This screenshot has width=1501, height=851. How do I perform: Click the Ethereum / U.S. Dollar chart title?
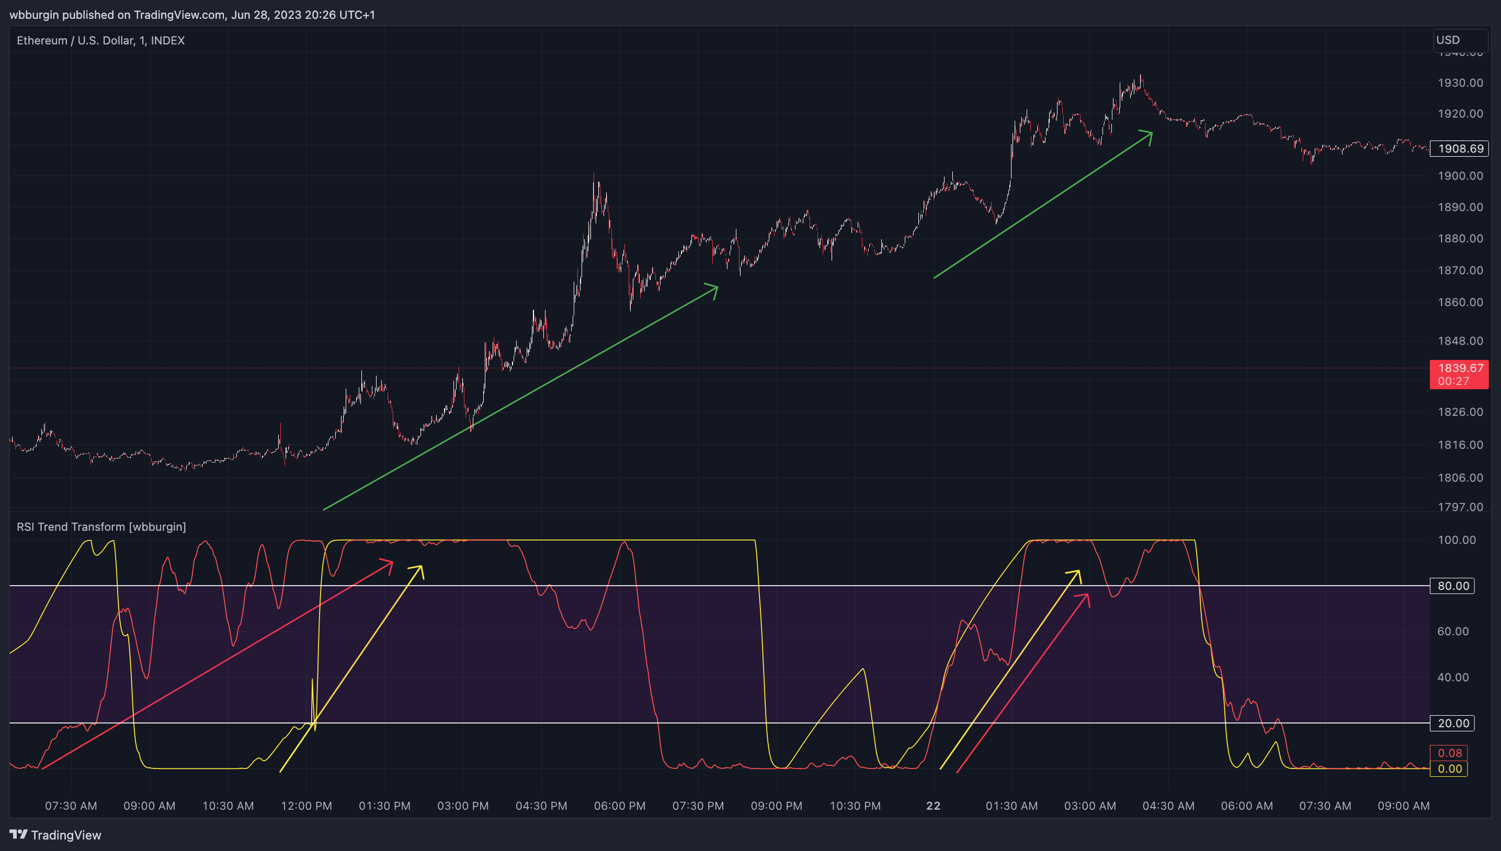tap(100, 40)
